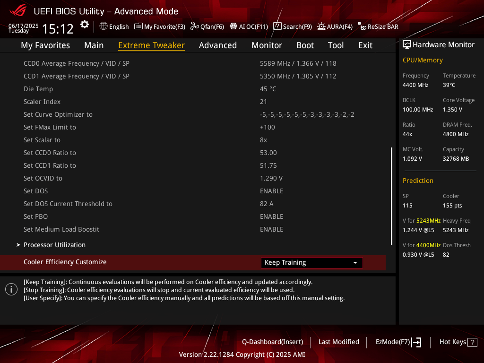
Task: Open My Favorites tab
Action: pyautogui.click(x=45, y=45)
